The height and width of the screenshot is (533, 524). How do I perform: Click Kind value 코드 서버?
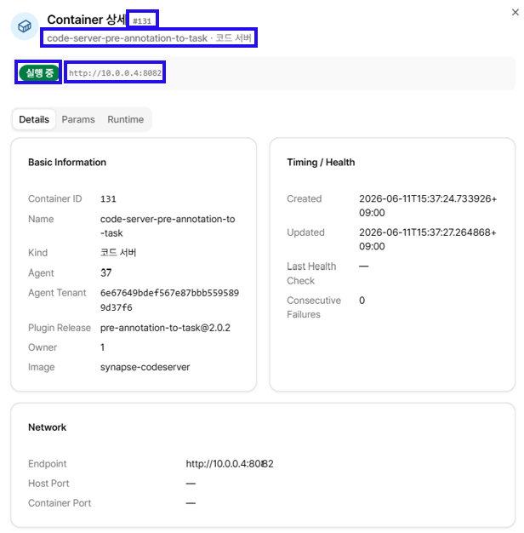click(118, 253)
